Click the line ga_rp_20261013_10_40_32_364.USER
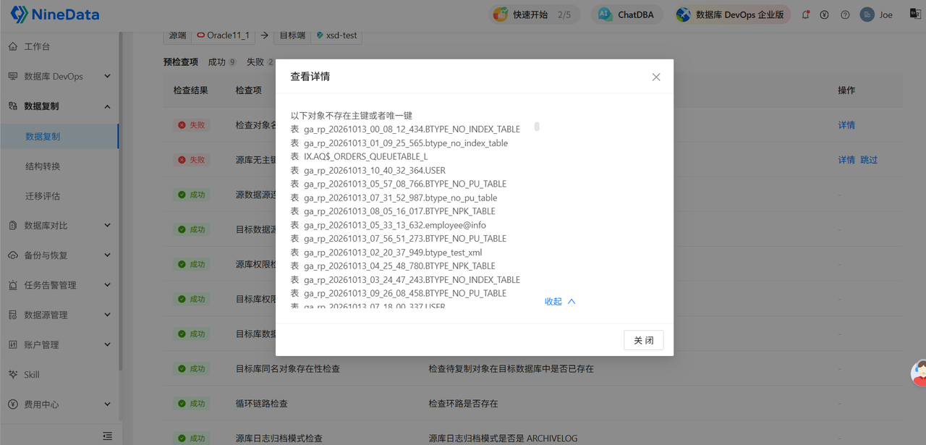Screen dimensions: 926x445 click(375, 170)
